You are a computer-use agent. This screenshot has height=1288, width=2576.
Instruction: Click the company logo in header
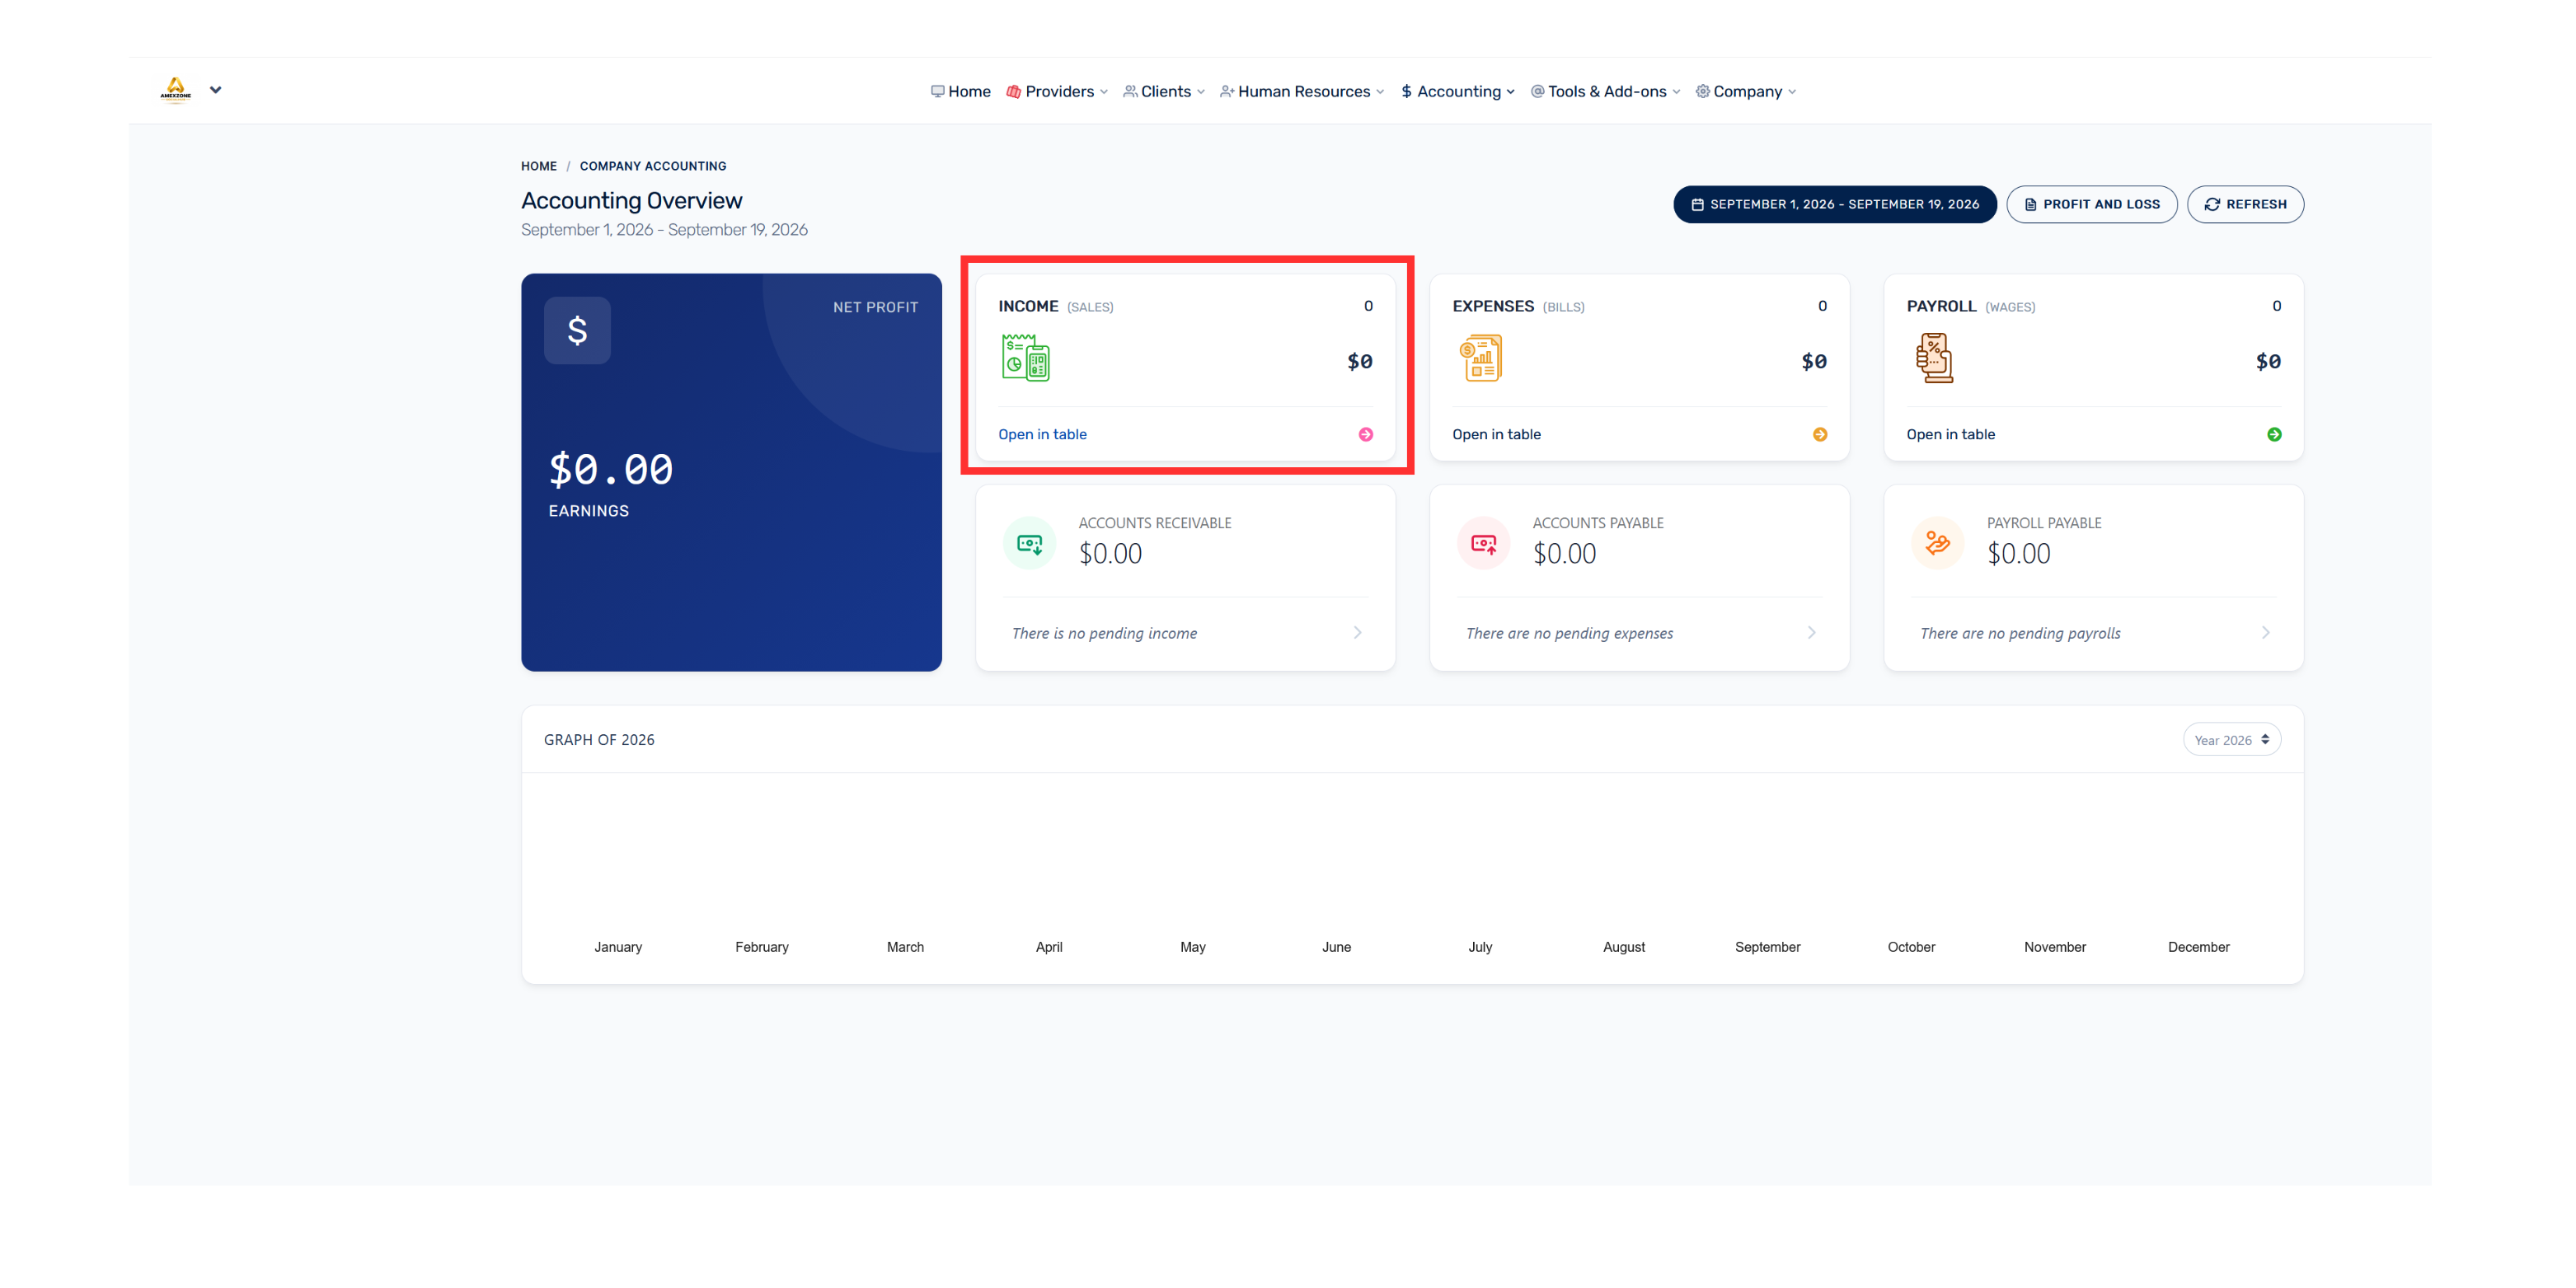click(x=175, y=90)
